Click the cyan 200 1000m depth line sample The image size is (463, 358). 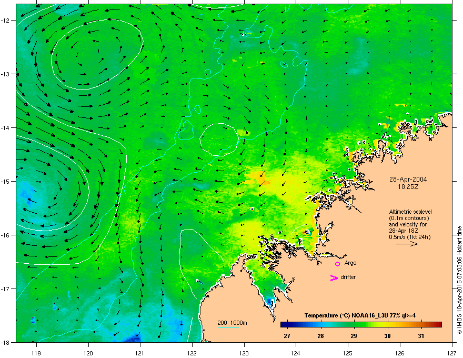(x=228, y=327)
